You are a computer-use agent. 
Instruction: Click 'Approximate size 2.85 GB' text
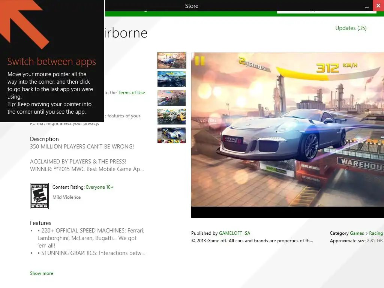click(x=356, y=241)
